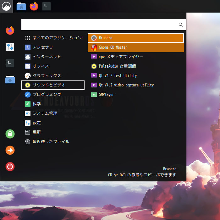Screen dimensions: 220x220
Task: Select the 設定 category
Action: click(x=53, y=123)
